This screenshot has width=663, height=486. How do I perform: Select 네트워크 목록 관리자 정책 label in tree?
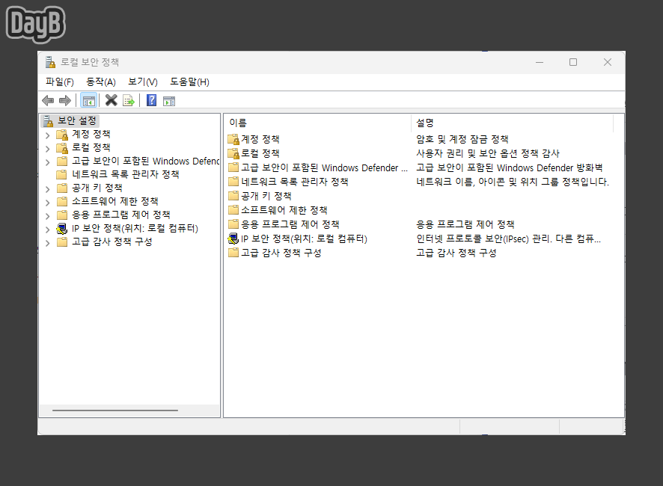click(x=126, y=174)
